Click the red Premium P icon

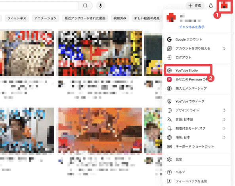(x=169, y=79)
